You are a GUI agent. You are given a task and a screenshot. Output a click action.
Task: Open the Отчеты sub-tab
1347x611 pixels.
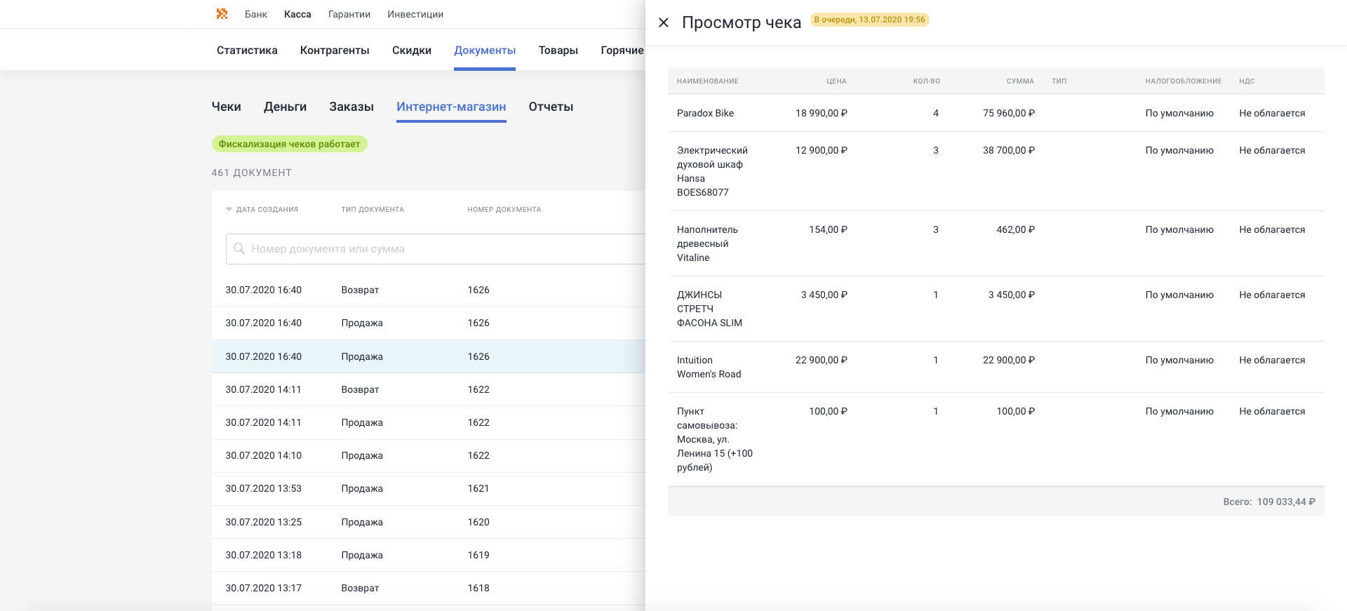click(x=551, y=107)
